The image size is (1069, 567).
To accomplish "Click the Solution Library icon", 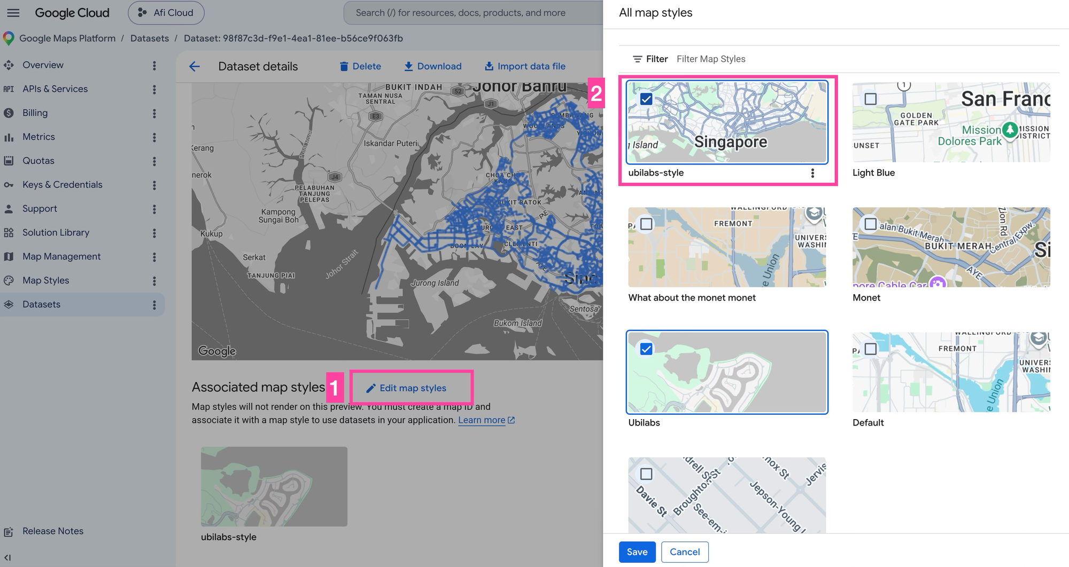I will (9, 233).
